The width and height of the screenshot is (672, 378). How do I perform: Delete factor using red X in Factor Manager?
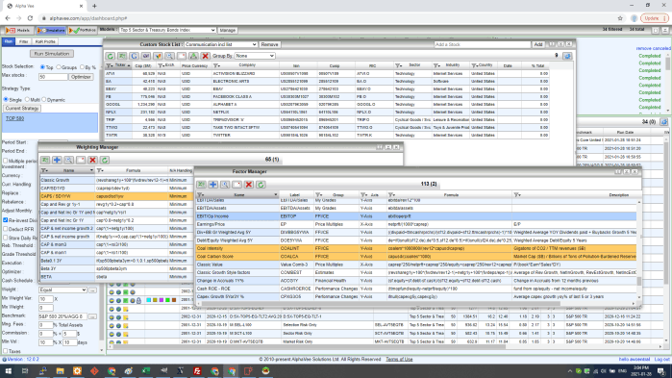[249, 185]
